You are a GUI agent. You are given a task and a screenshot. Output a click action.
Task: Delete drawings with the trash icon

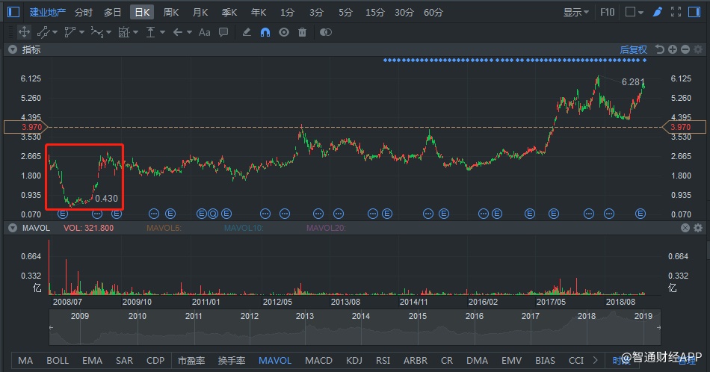tap(302, 32)
